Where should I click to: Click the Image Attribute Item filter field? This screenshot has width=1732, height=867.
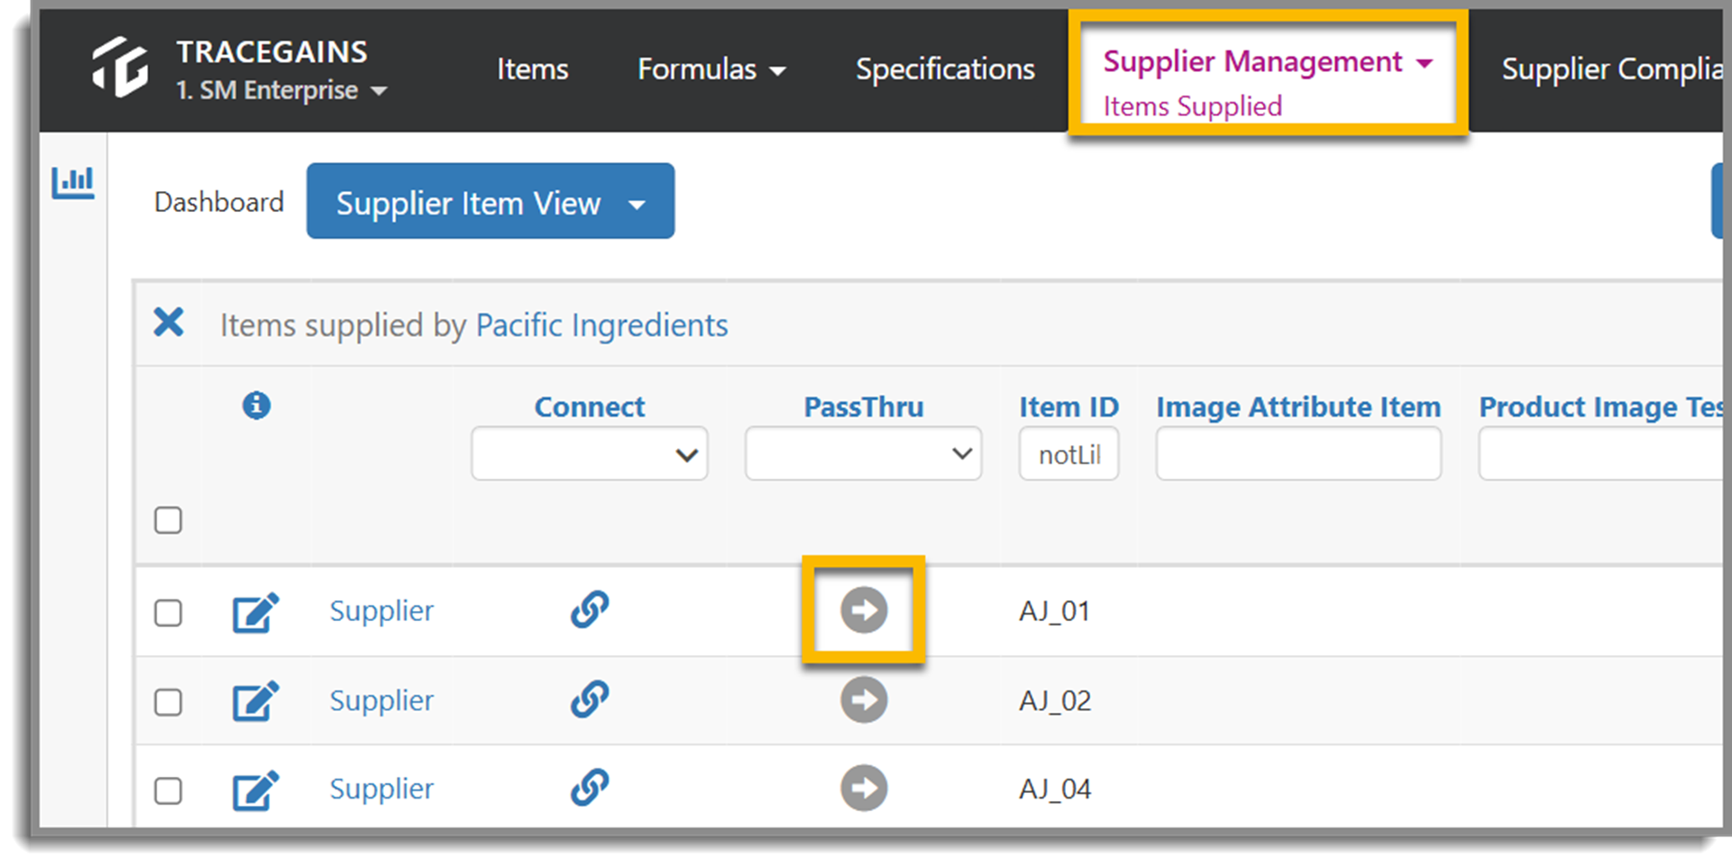1298,453
